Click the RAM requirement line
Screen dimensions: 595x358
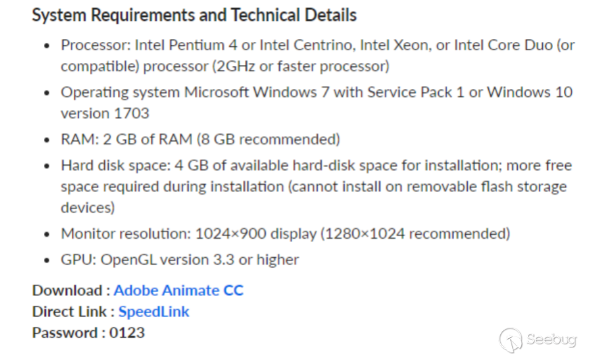pos(200,140)
